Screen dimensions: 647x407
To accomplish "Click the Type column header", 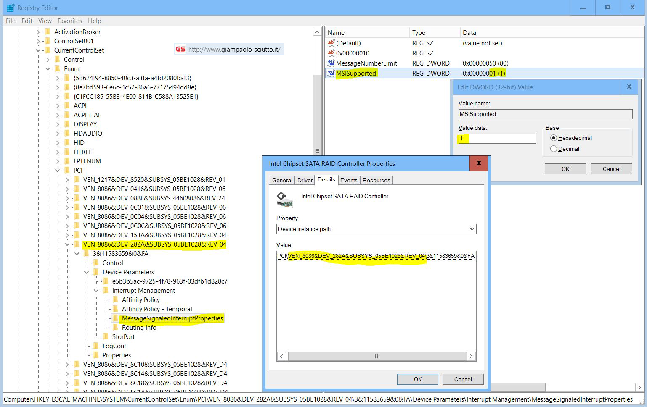I will tap(435, 32).
